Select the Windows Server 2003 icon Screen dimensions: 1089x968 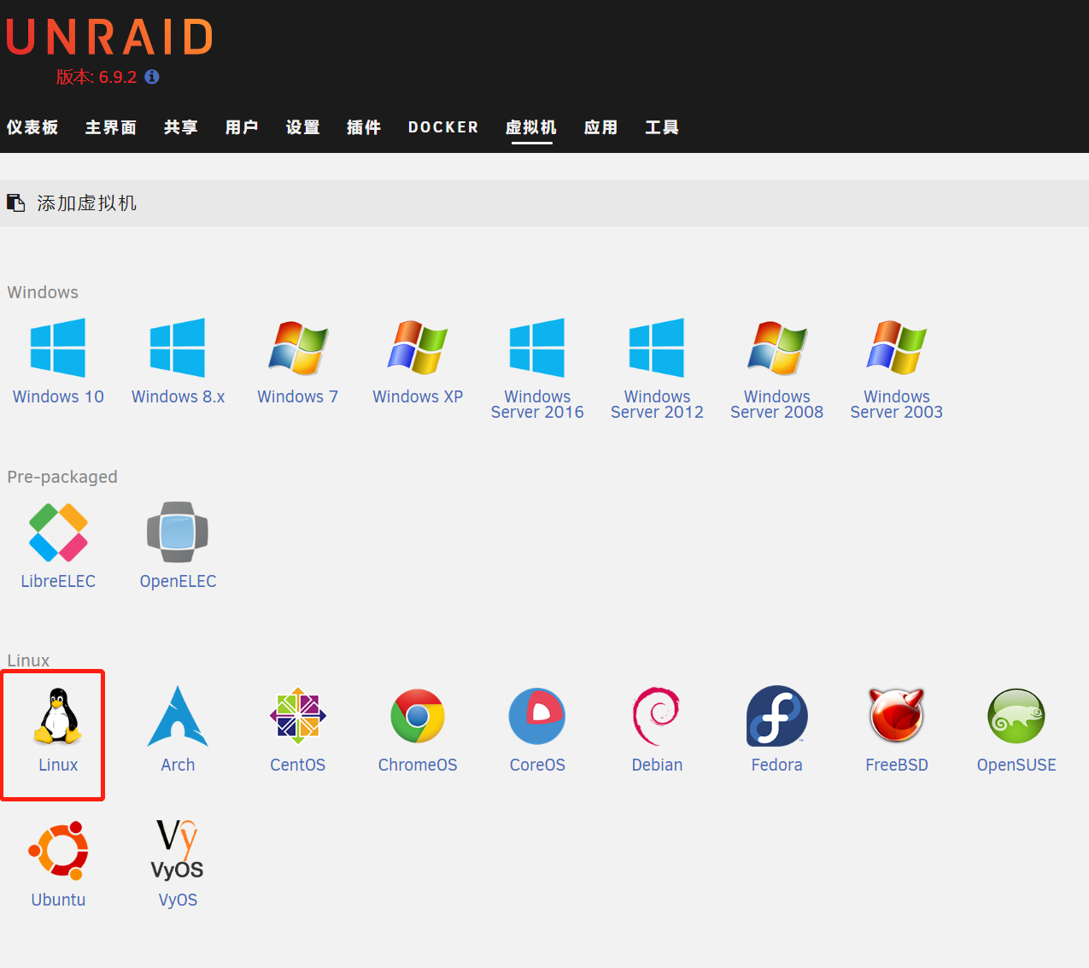click(x=897, y=348)
